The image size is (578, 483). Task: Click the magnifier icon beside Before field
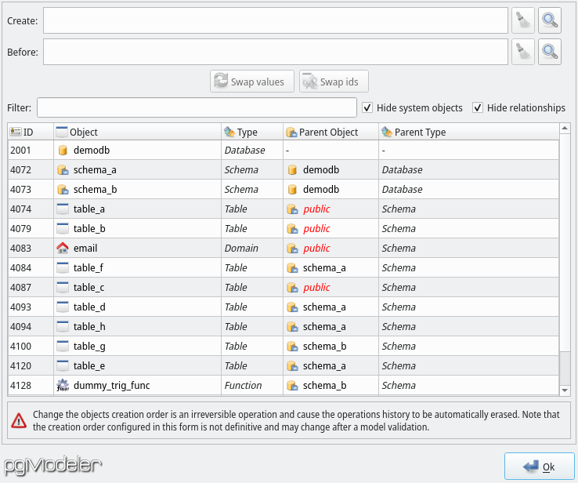tap(550, 52)
